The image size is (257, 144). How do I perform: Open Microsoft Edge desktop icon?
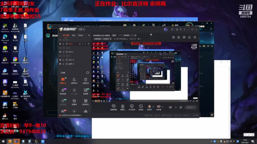click(5, 39)
